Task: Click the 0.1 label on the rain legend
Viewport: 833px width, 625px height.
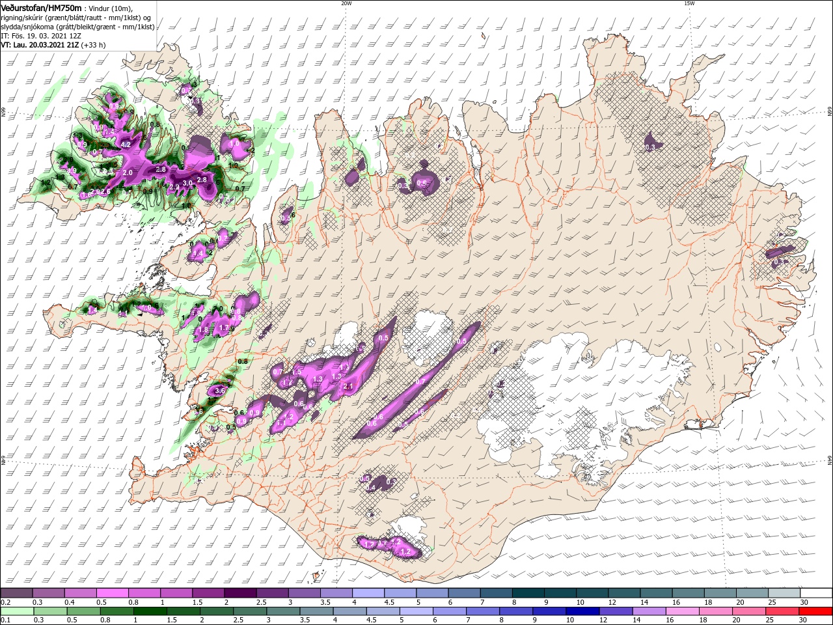Action: point(5,621)
